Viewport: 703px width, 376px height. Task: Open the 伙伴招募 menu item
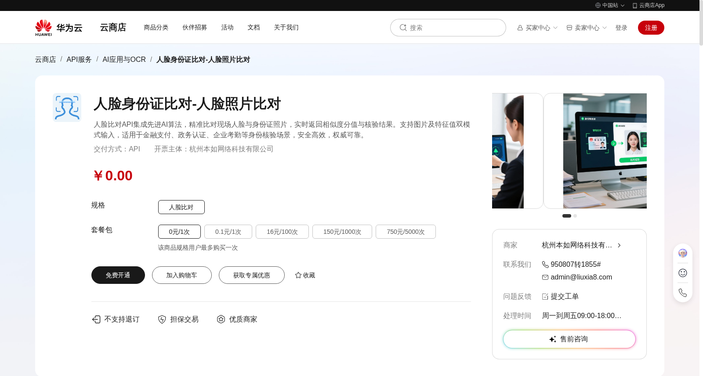coord(195,27)
